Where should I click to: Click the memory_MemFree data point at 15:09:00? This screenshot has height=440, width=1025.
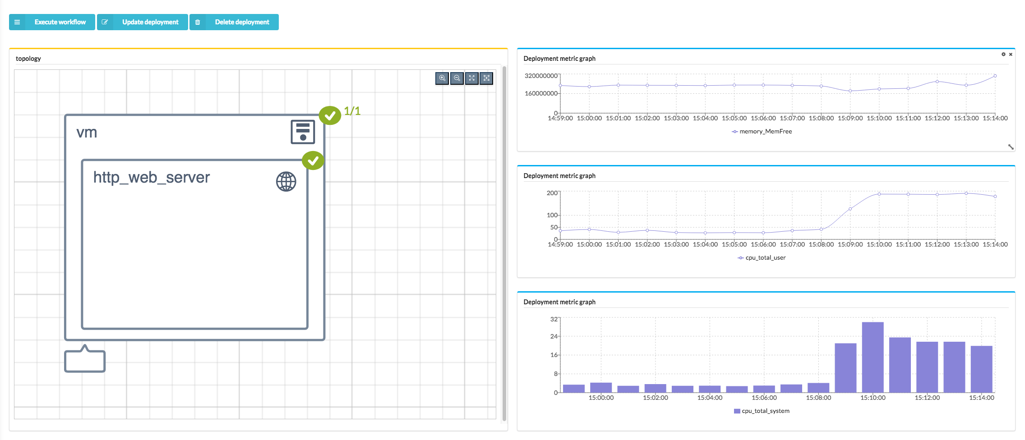coord(850,91)
